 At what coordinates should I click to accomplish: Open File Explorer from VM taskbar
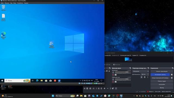[42, 81]
